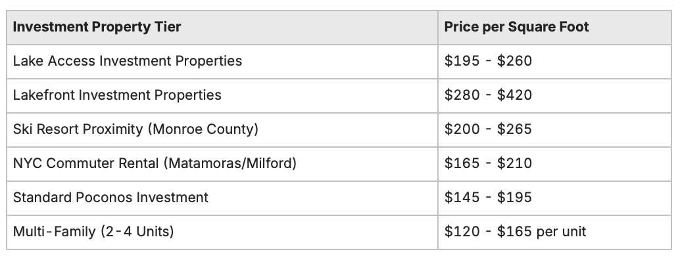
Task: Select the Multi-Family (2-4 Units) cell
Action: tap(222, 232)
